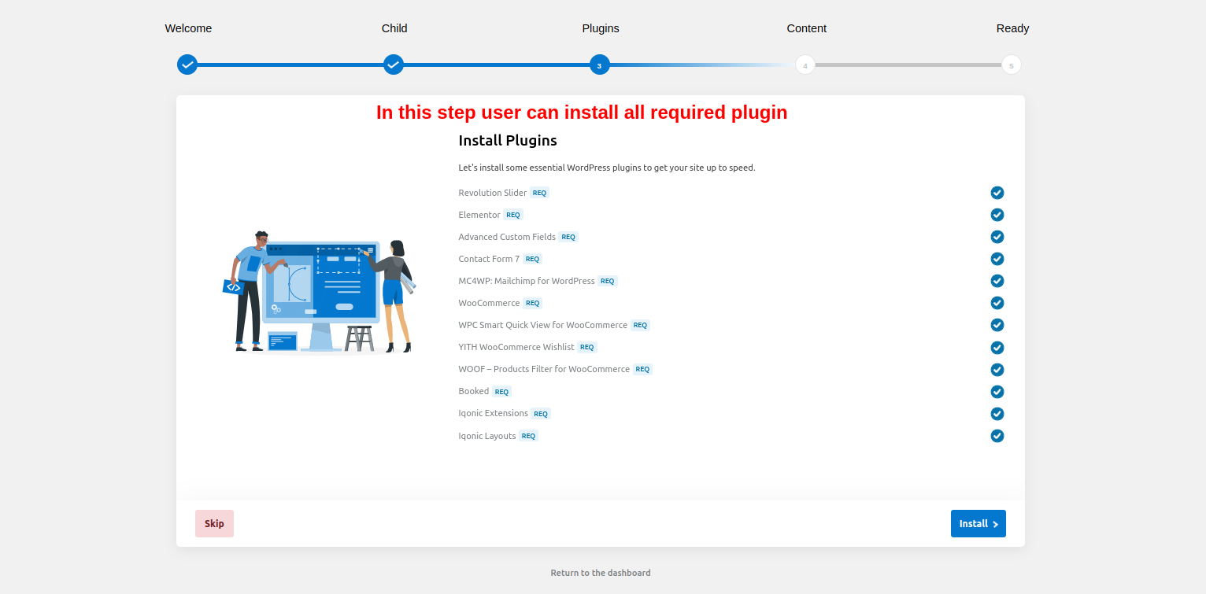Click the Iqonic Layouts plugin name
1206x594 pixels.
[487, 436]
